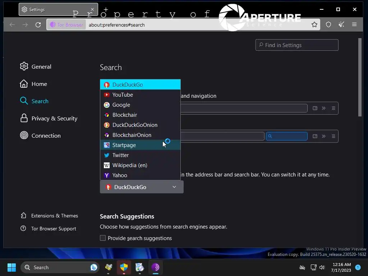Open Search settings category
The image size is (368, 276).
coord(34,101)
